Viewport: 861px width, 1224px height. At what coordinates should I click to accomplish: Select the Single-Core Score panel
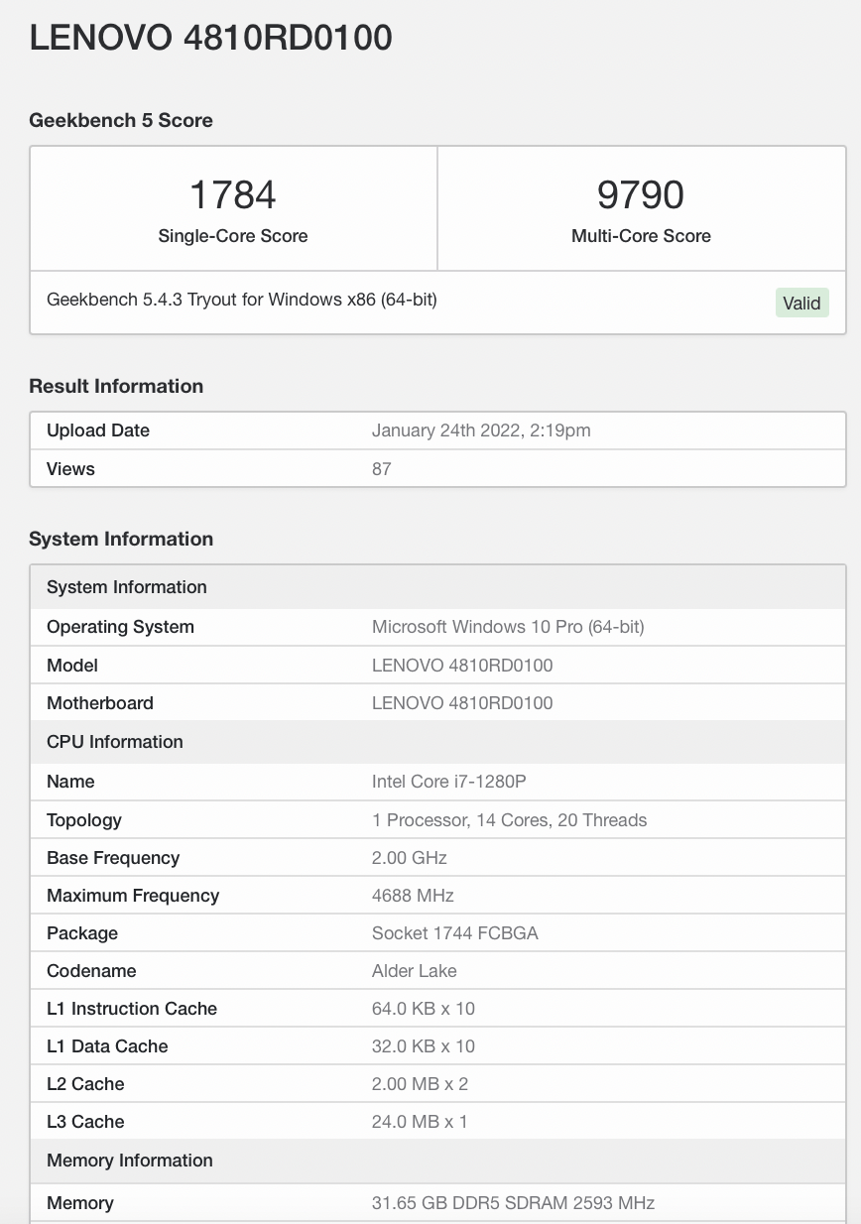tap(232, 208)
